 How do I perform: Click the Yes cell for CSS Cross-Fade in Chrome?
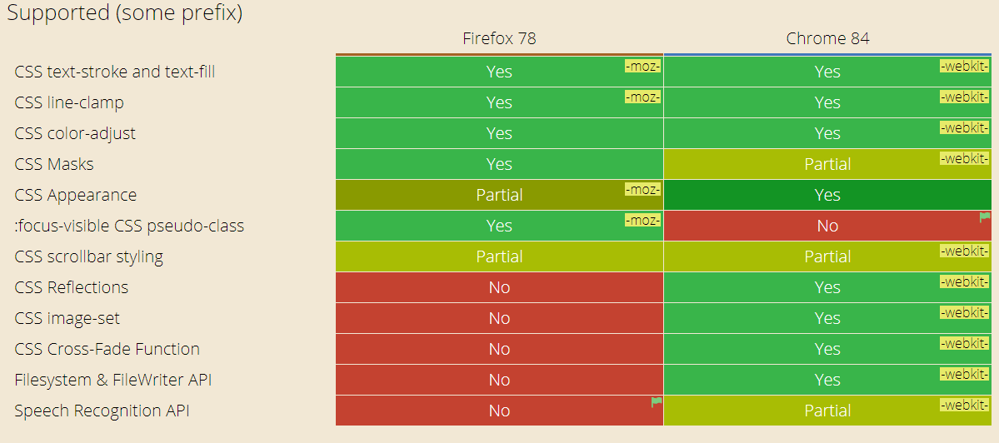[827, 349]
